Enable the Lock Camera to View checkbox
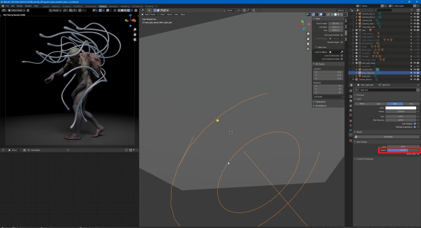Screen dimensions: 421x228 click(x=342, y=59)
